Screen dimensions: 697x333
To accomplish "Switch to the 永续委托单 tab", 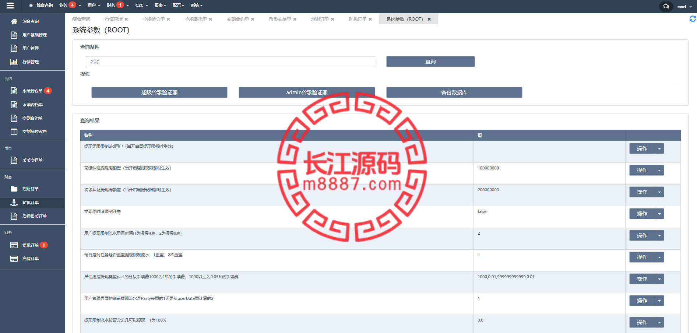I will click(196, 19).
